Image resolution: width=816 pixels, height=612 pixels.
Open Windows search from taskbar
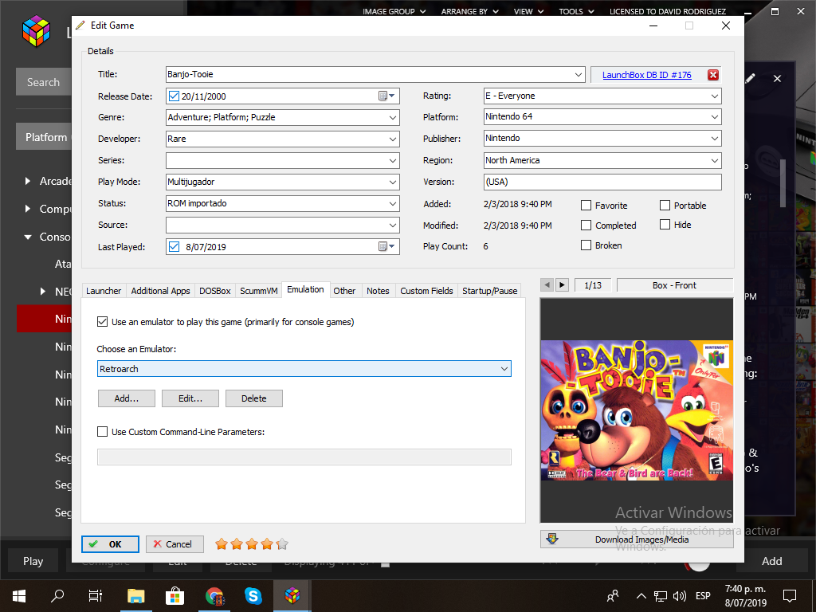point(57,595)
